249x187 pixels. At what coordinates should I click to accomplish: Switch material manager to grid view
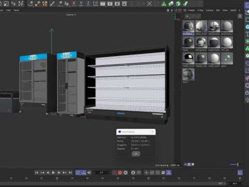point(189,164)
